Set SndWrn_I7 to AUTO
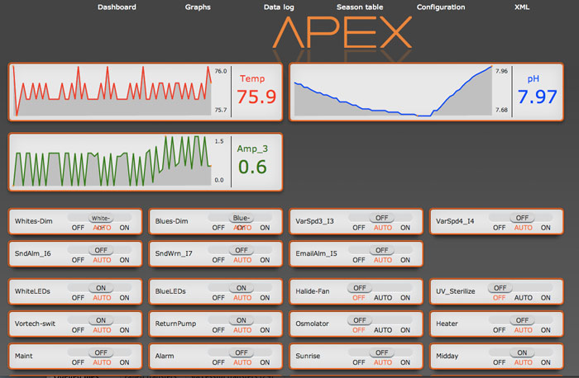Image resolution: width=579 pixels, height=378 pixels. pyautogui.click(x=242, y=260)
